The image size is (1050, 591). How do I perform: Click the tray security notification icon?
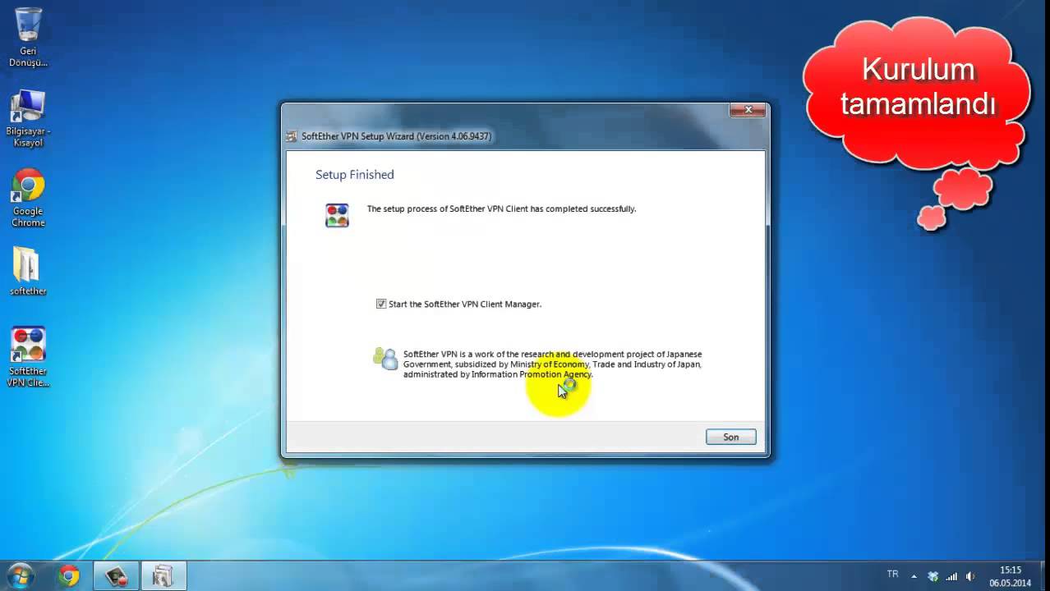coord(933,576)
